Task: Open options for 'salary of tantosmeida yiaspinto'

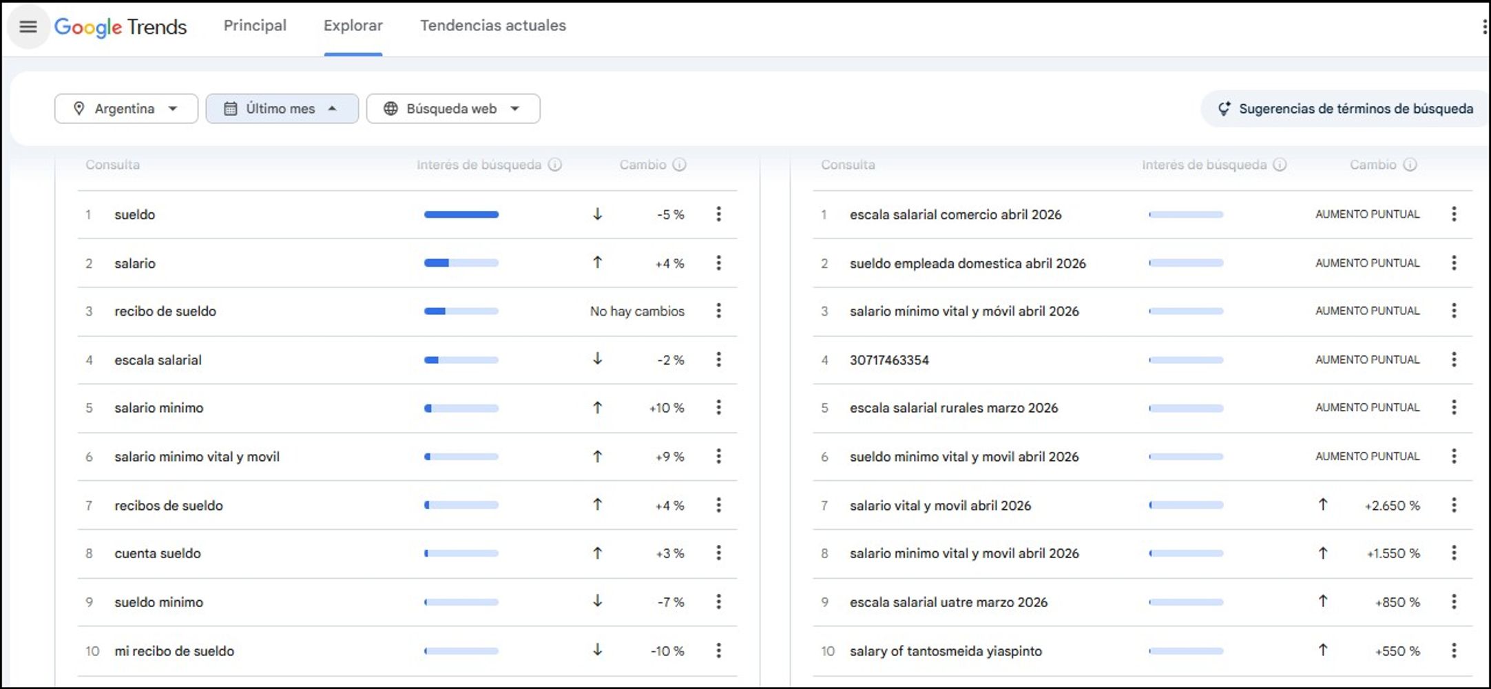Action: click(x=1454, y=650)
